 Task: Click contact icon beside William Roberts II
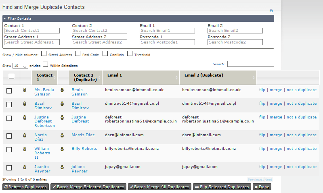click(x=25, y=149)
